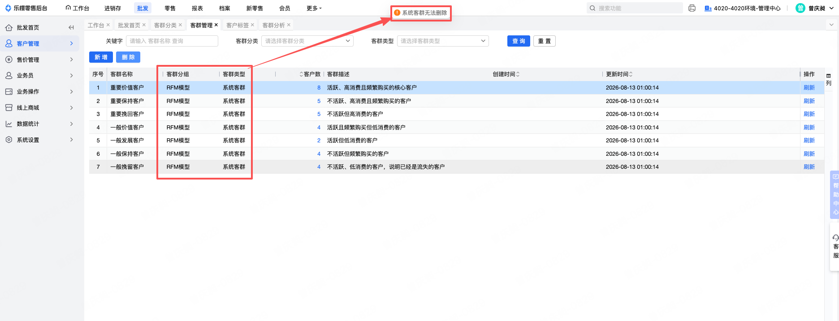839x321 pixels.
Task: Click the 业务员 person icon in sidebar
Action: (9, 76)
